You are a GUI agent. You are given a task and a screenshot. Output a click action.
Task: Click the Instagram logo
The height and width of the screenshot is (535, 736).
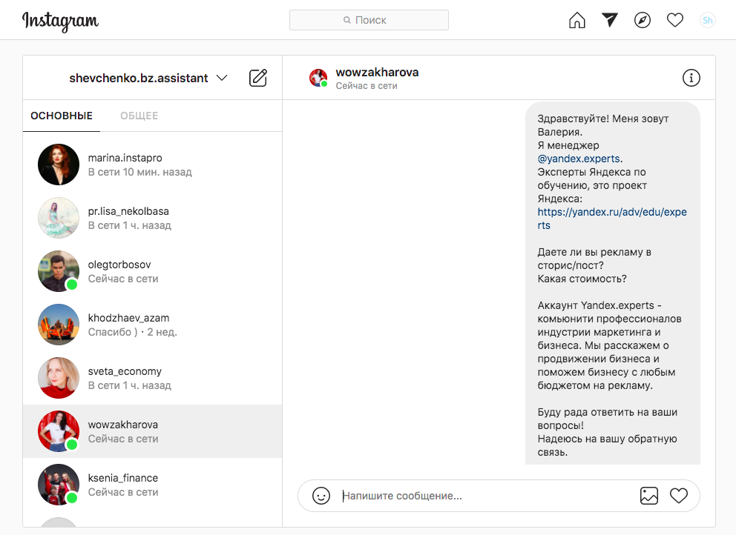point(61,21)
